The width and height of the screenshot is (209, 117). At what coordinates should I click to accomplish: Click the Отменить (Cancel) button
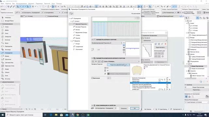pyautogui.click(x=124, y=108)
